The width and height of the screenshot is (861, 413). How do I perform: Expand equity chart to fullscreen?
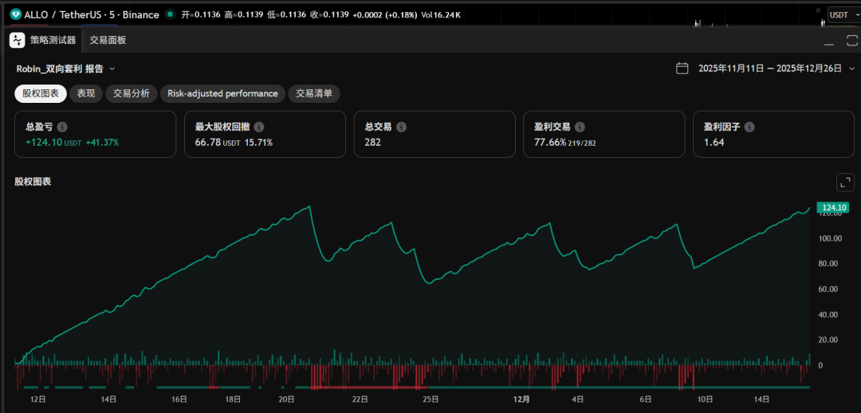click(844, 182)
